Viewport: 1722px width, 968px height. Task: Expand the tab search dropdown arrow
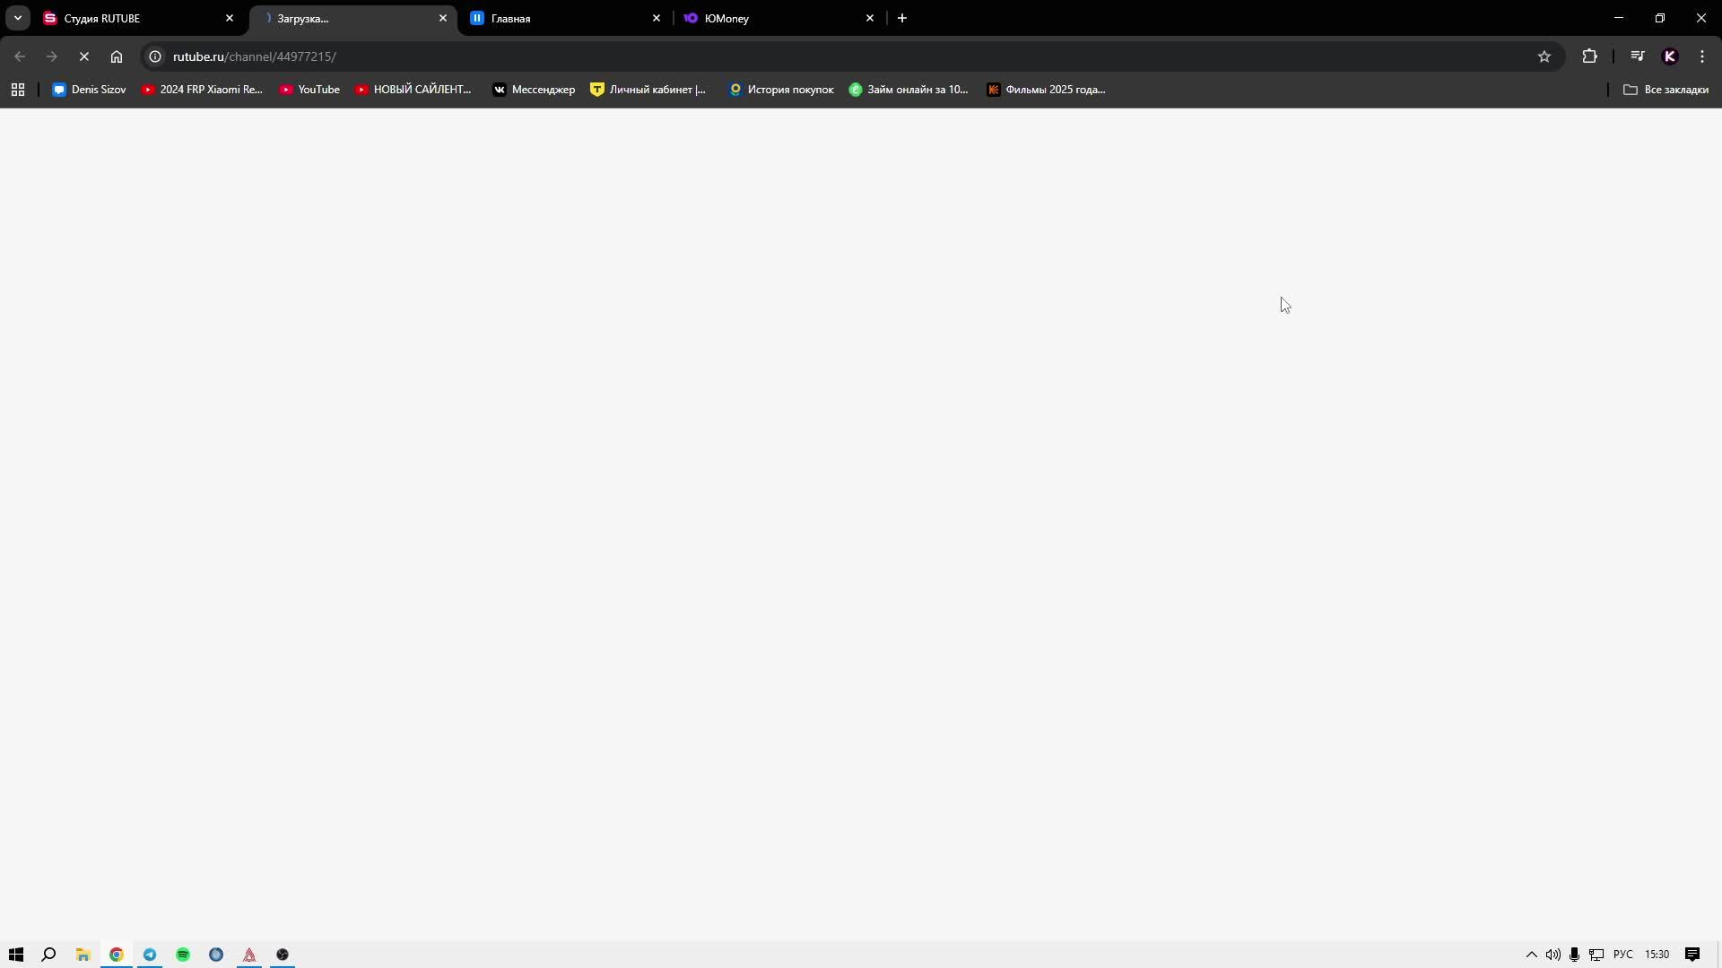tap(17, 18)
